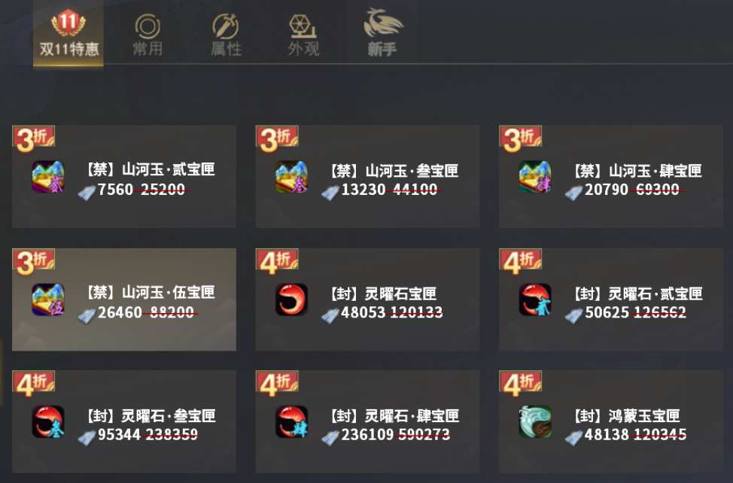Click the 山河玉·叁宝匣 item icon
The width and height of the screenshot is (733, 483).
[x=291, y=177]
